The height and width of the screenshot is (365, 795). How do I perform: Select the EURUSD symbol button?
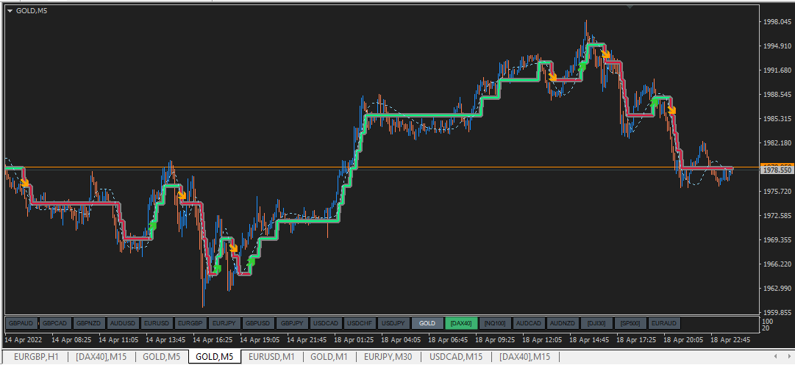(x=157, y=323)
